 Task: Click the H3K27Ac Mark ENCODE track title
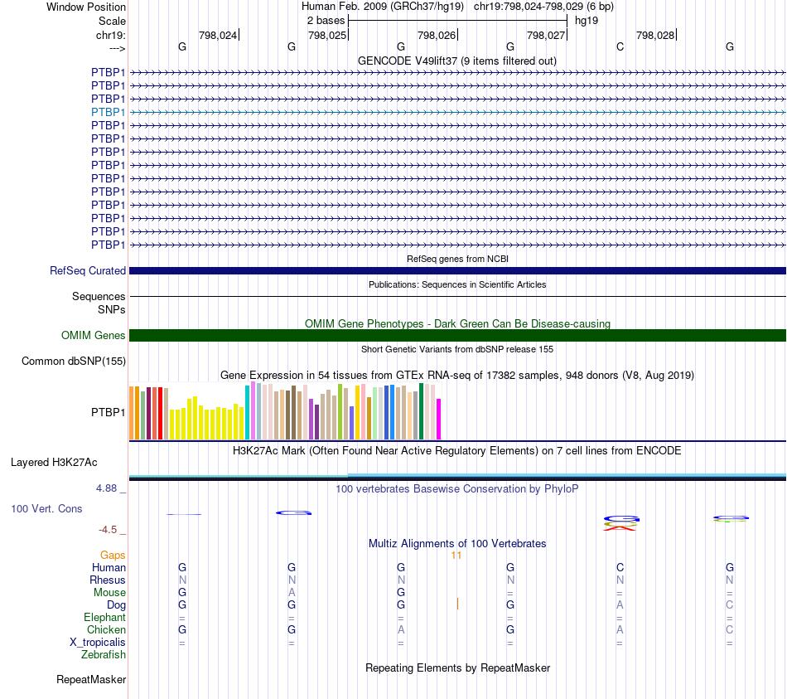(457, 450)
